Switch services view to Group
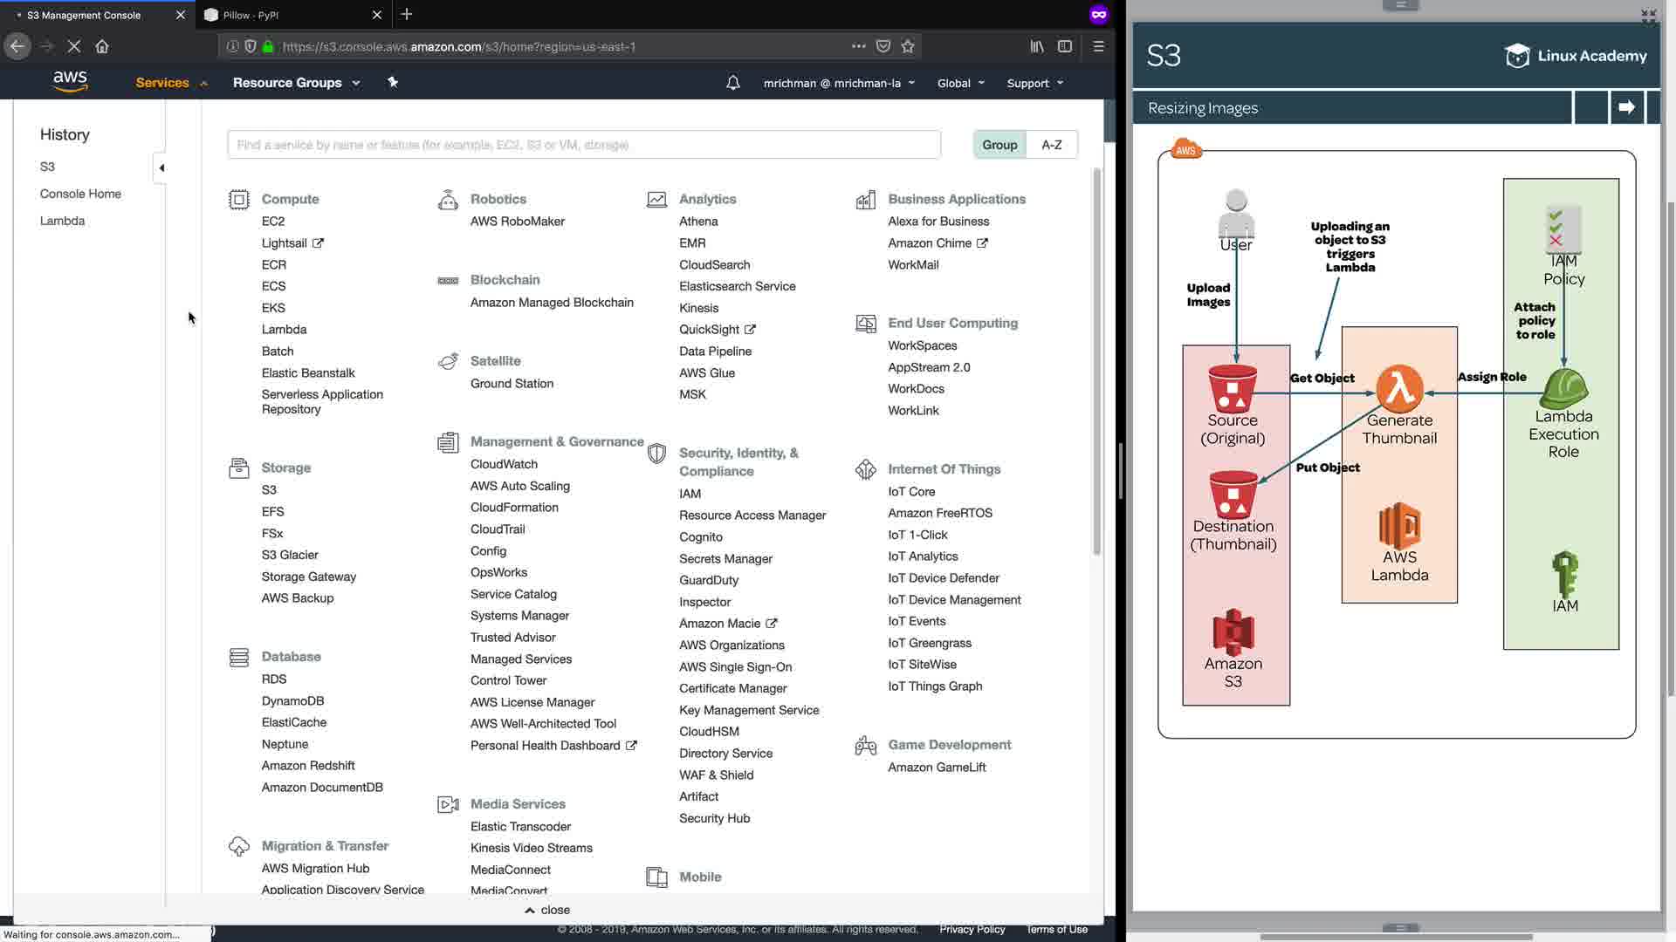 [999, 145]
